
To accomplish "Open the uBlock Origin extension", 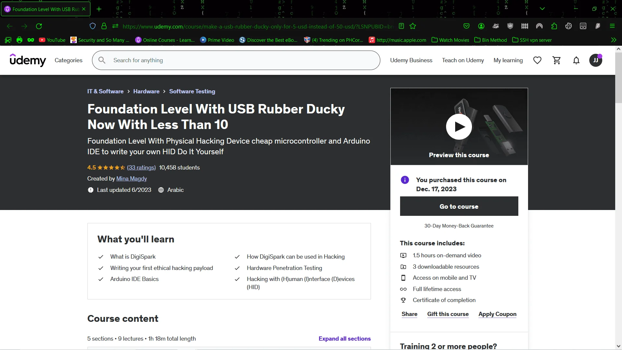I will (510, 26).
